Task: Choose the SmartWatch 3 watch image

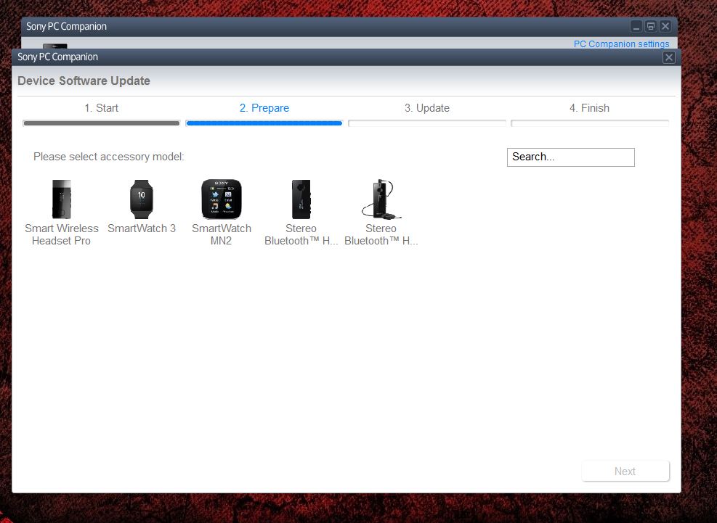Action: [x=142, y=199]
